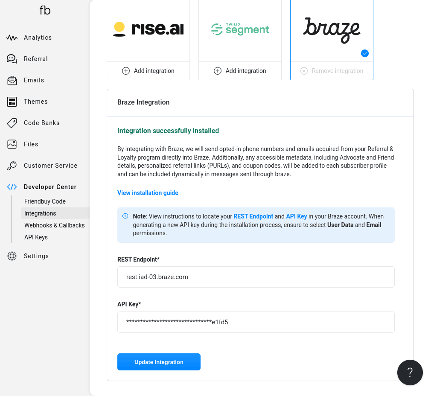Focus the API Key input field
The image size is (431, 396).
[256, 322]
